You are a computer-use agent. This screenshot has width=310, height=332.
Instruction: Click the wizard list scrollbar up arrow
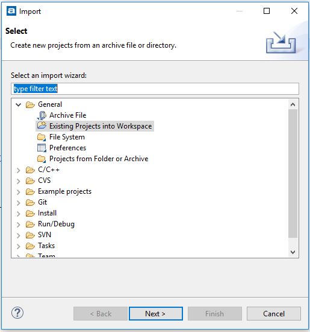(x=293, y=104)
